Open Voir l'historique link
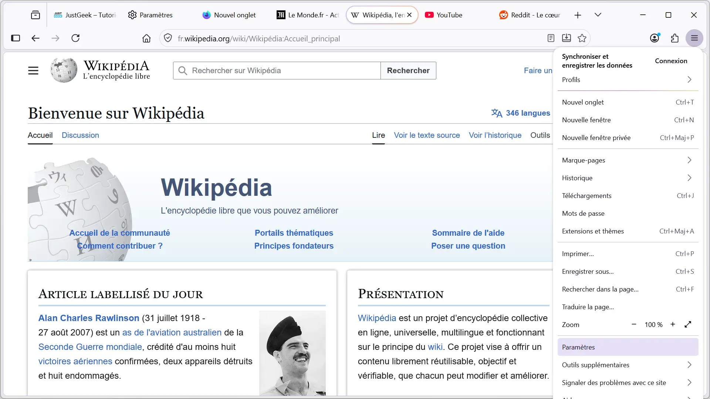This screenshot has height=399, width=710. point(495,135)
